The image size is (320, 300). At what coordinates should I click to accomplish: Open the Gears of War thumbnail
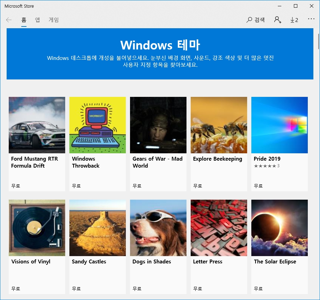pyautogui.click(x=158, y=125)
